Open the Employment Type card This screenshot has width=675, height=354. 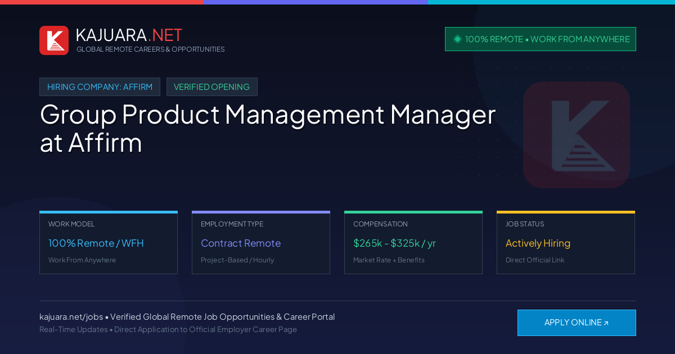point(261,242)
